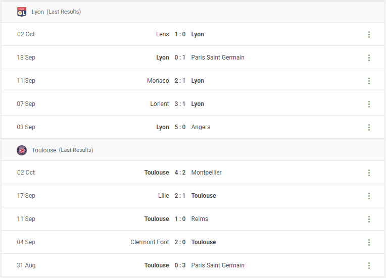Open three-dot menu for Monaco vs Lyon
The width and height of the screenshot is (386, 278).
point(369,81)
